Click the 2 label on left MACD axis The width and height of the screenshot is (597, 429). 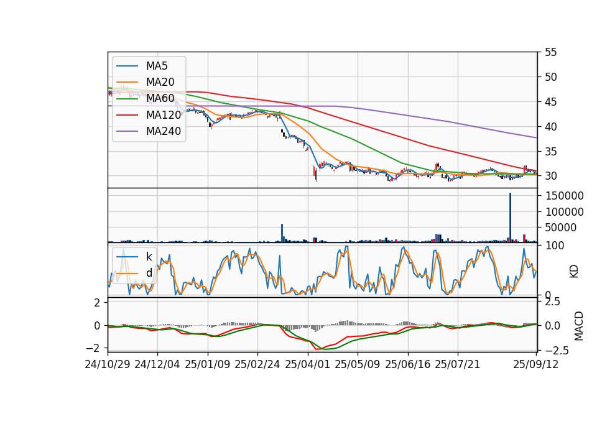tap(98, 303)
